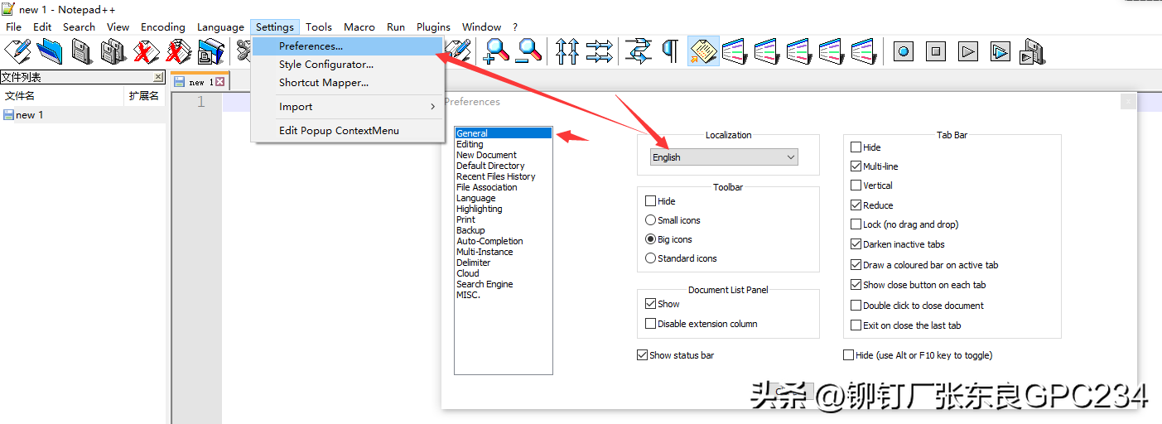
Task: Select New Document in Preferences list
Action: point(486,155)
